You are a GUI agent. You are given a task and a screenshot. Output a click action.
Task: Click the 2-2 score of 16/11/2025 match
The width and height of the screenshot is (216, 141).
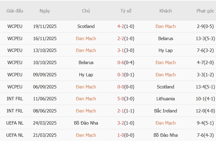pos(121,39)
